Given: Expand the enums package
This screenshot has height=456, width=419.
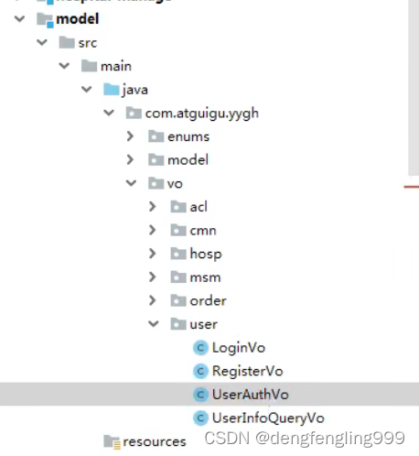Looking at the screenshot, I should pos(130,136).
